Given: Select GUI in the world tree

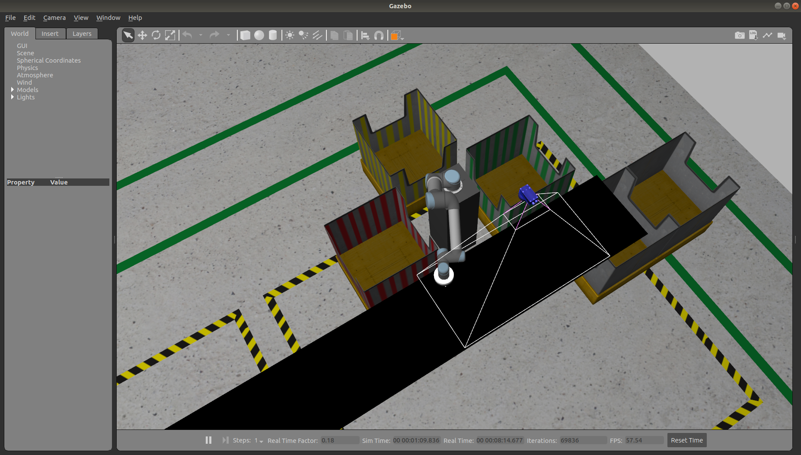Looking at the screenshot, I should pos(22,46).
